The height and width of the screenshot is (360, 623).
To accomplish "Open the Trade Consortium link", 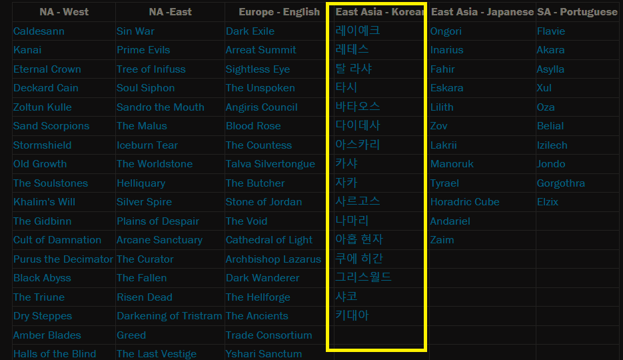I will [269, 335].
